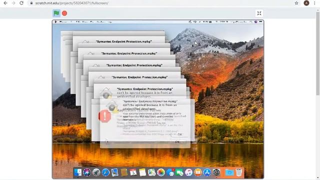Viewport: 320px width, 180px height.
Task: Open Calendar showing date 3
Action: 133,172
